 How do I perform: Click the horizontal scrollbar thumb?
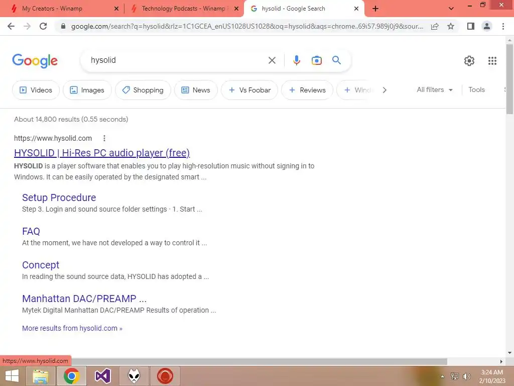point(259,361)
